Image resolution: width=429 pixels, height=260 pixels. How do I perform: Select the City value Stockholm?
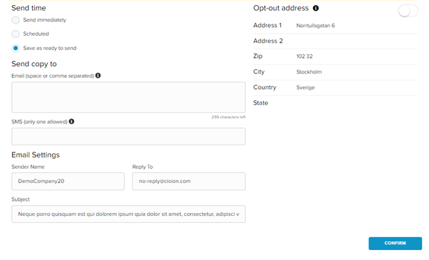309,72
